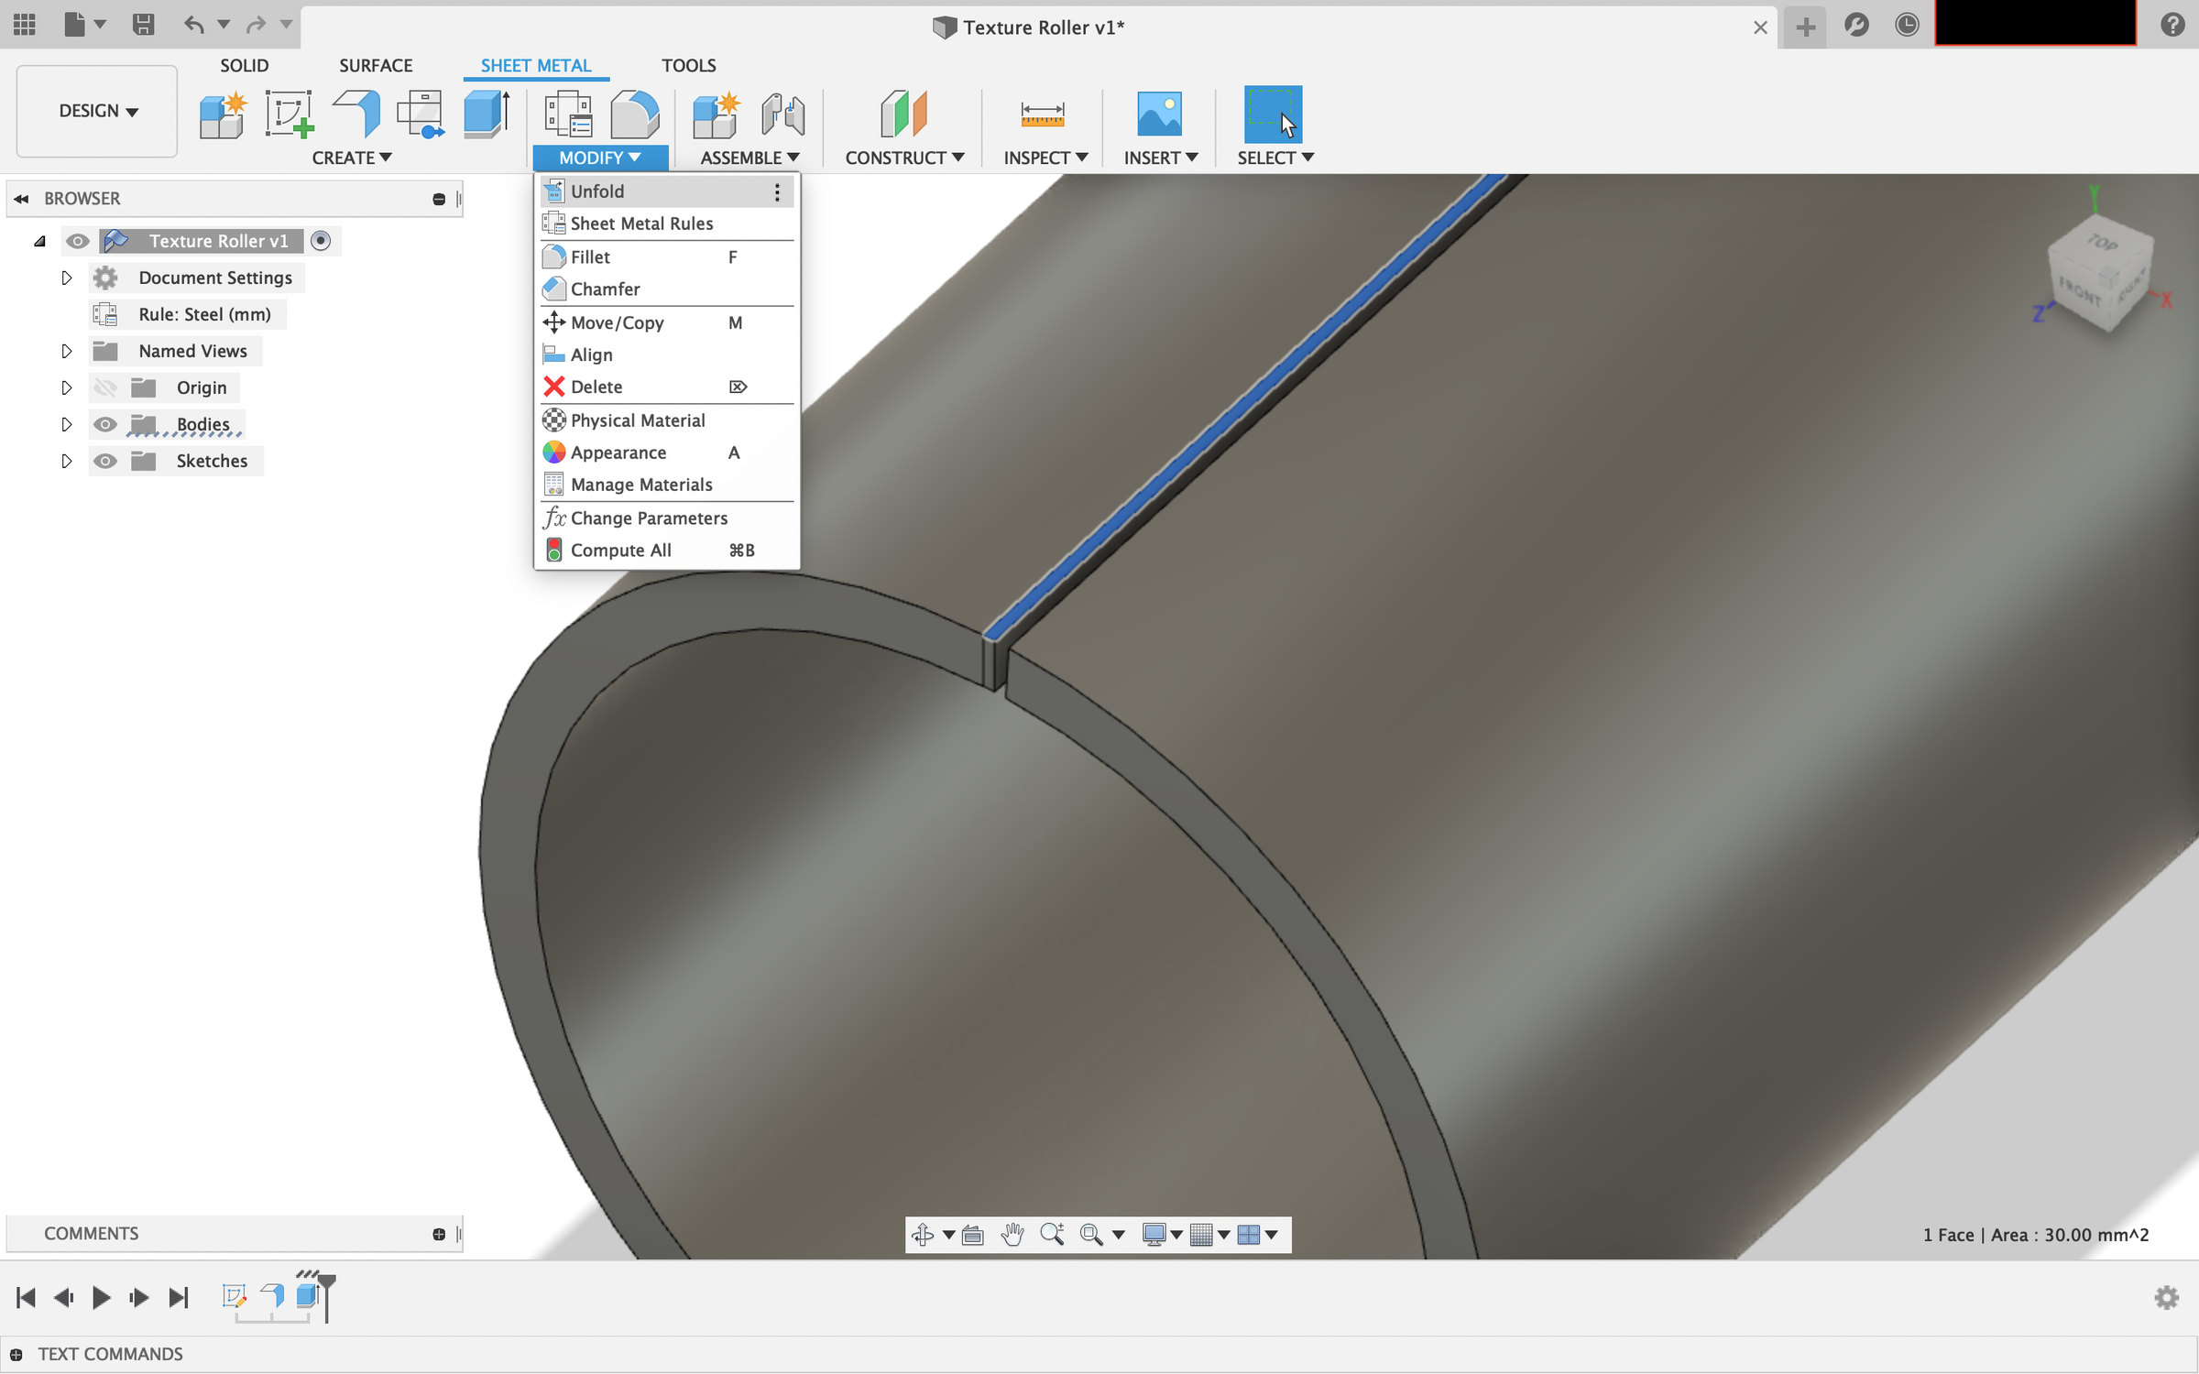Hide the Bodies folder visibility

click(x=105, y=424)
